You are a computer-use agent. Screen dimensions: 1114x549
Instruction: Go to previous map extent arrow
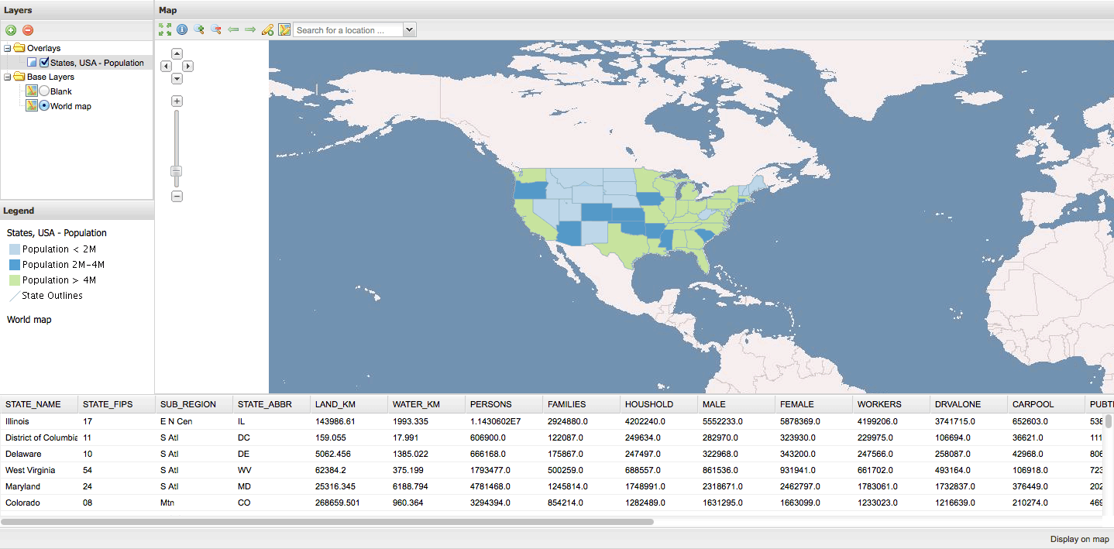point(233,29)
